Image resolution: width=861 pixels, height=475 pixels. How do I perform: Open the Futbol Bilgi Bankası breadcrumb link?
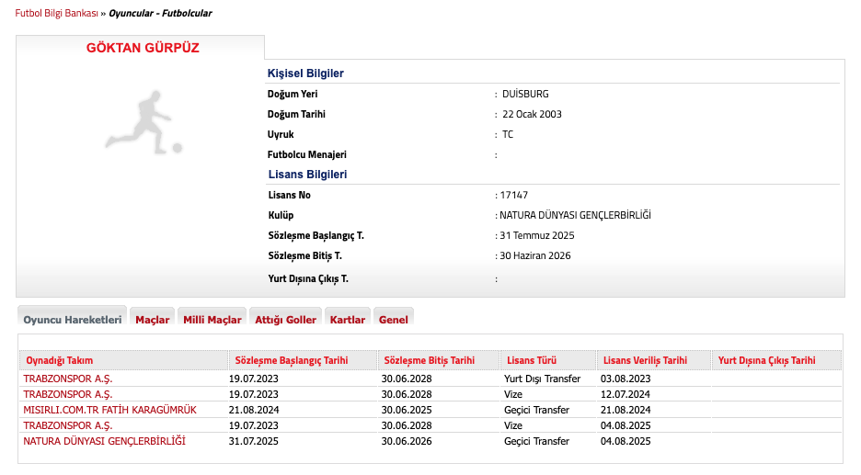56,13
